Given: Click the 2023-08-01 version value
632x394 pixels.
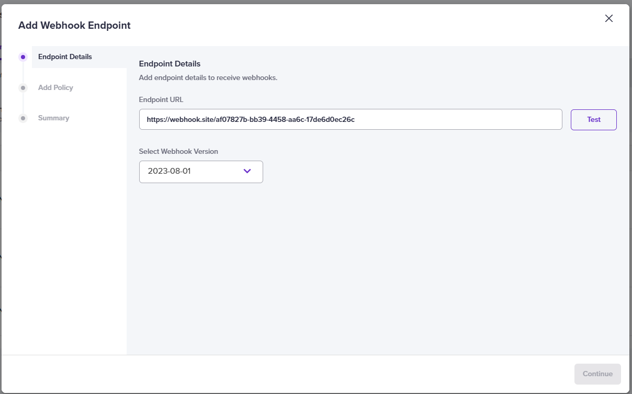Looking at the screenshot, I should coord(170,171).
